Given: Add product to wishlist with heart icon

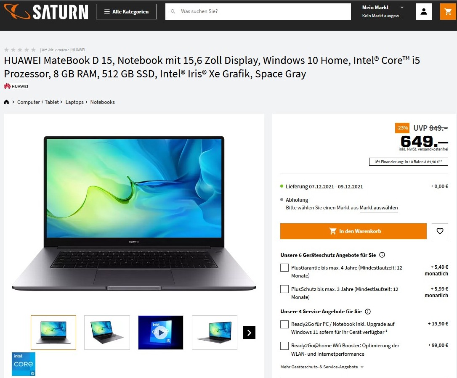Looking at the screenshot, I should click(440, 231).
